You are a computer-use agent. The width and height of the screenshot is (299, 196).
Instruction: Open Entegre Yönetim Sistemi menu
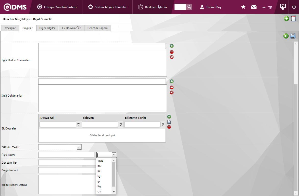click(57, 7)
